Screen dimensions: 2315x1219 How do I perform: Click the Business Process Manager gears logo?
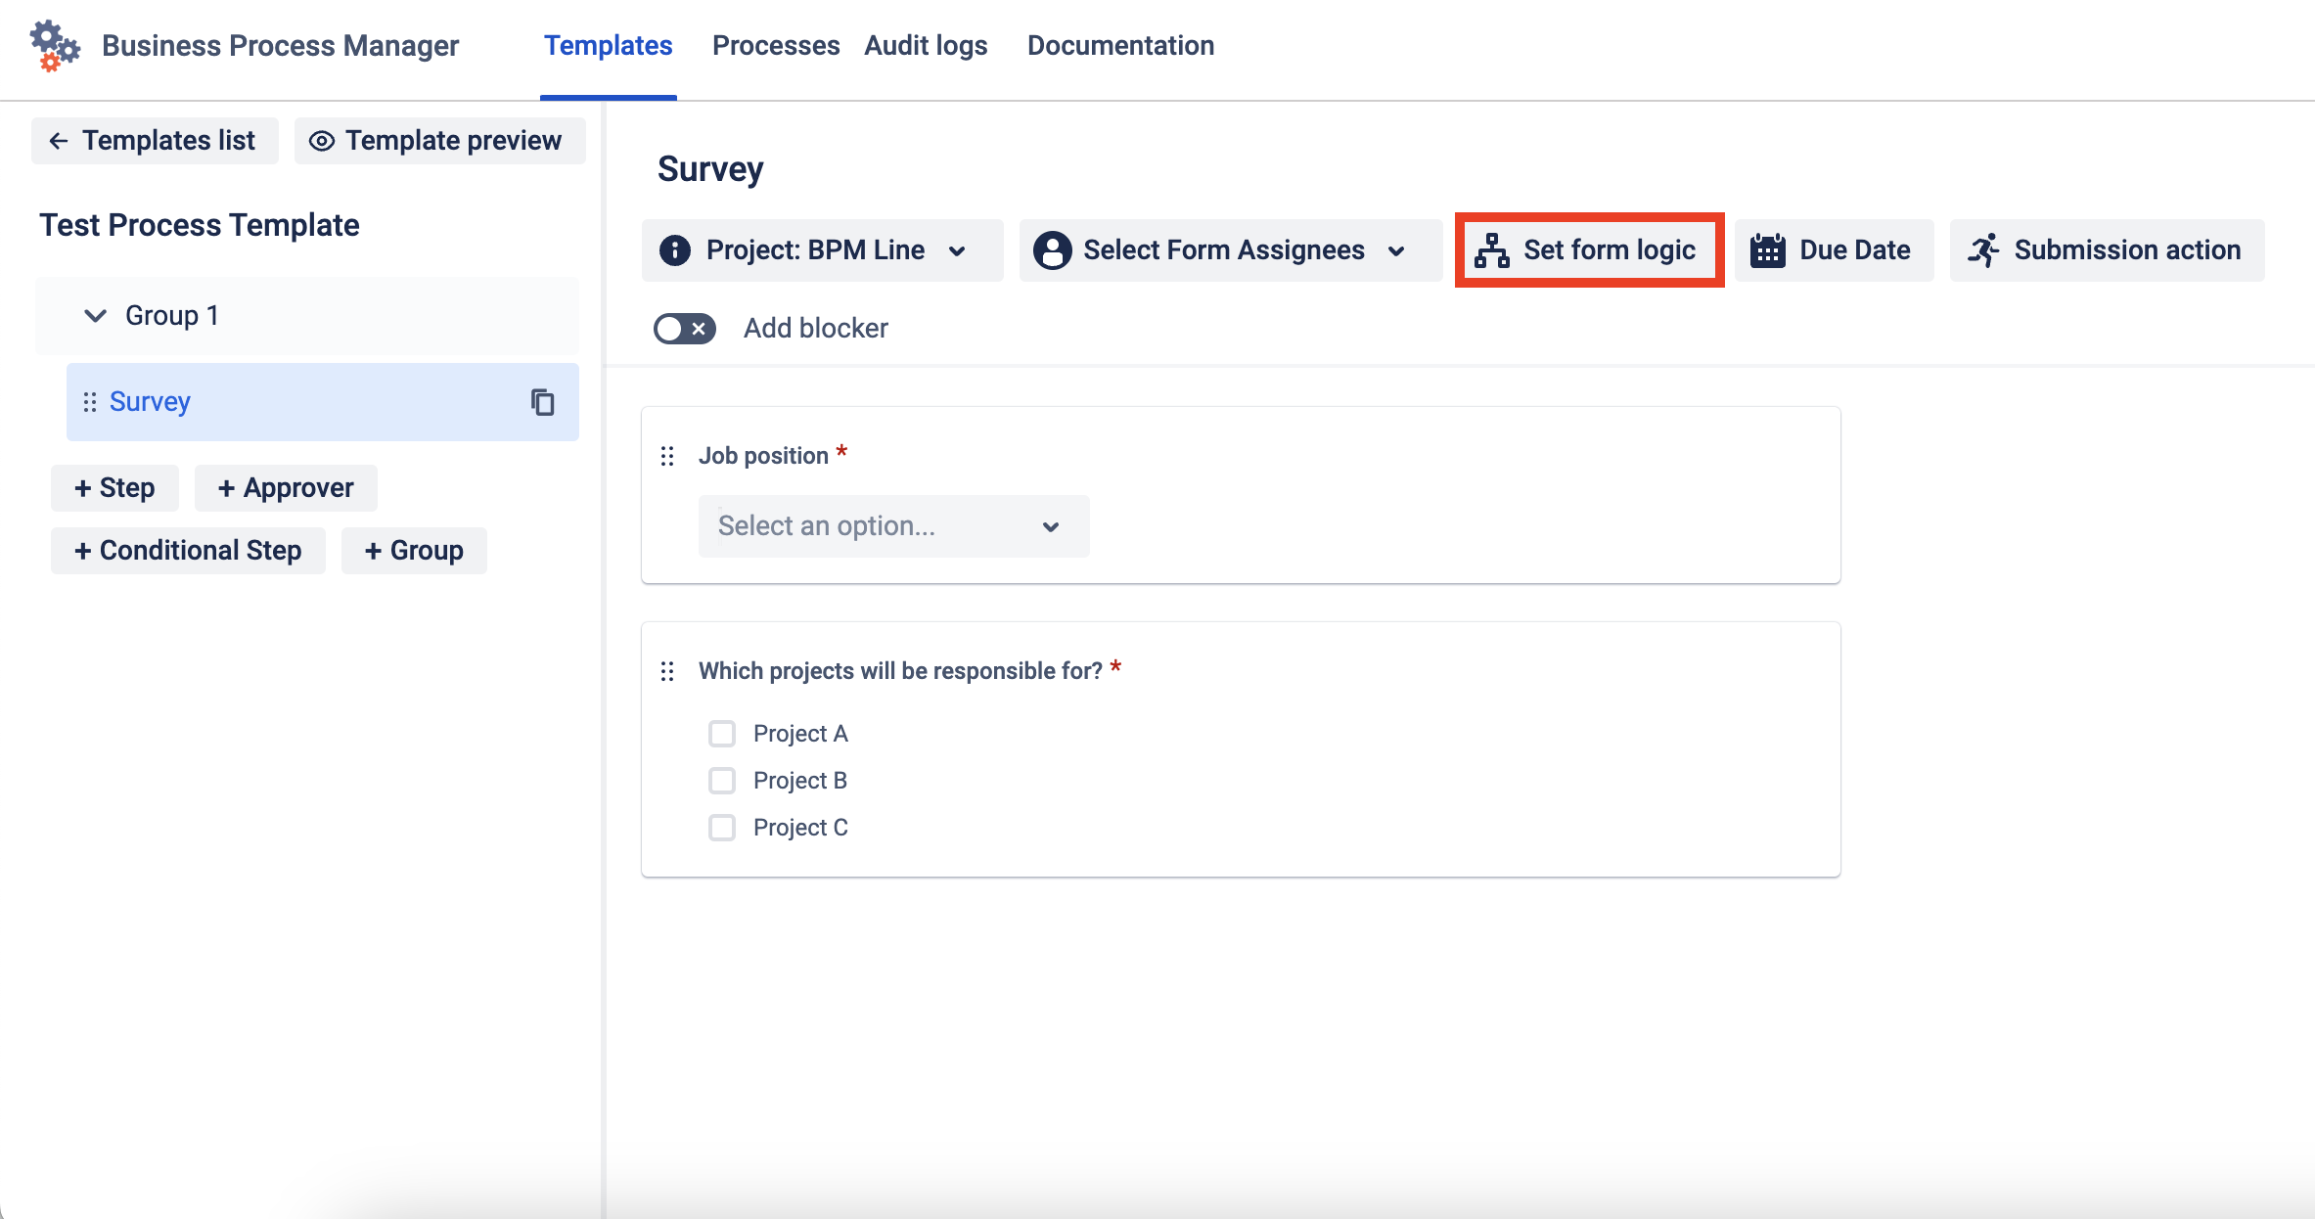pyautogui.click(x=54, y=45)
